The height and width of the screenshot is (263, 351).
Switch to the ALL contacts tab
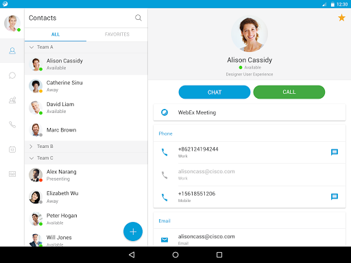click(56, 34)
